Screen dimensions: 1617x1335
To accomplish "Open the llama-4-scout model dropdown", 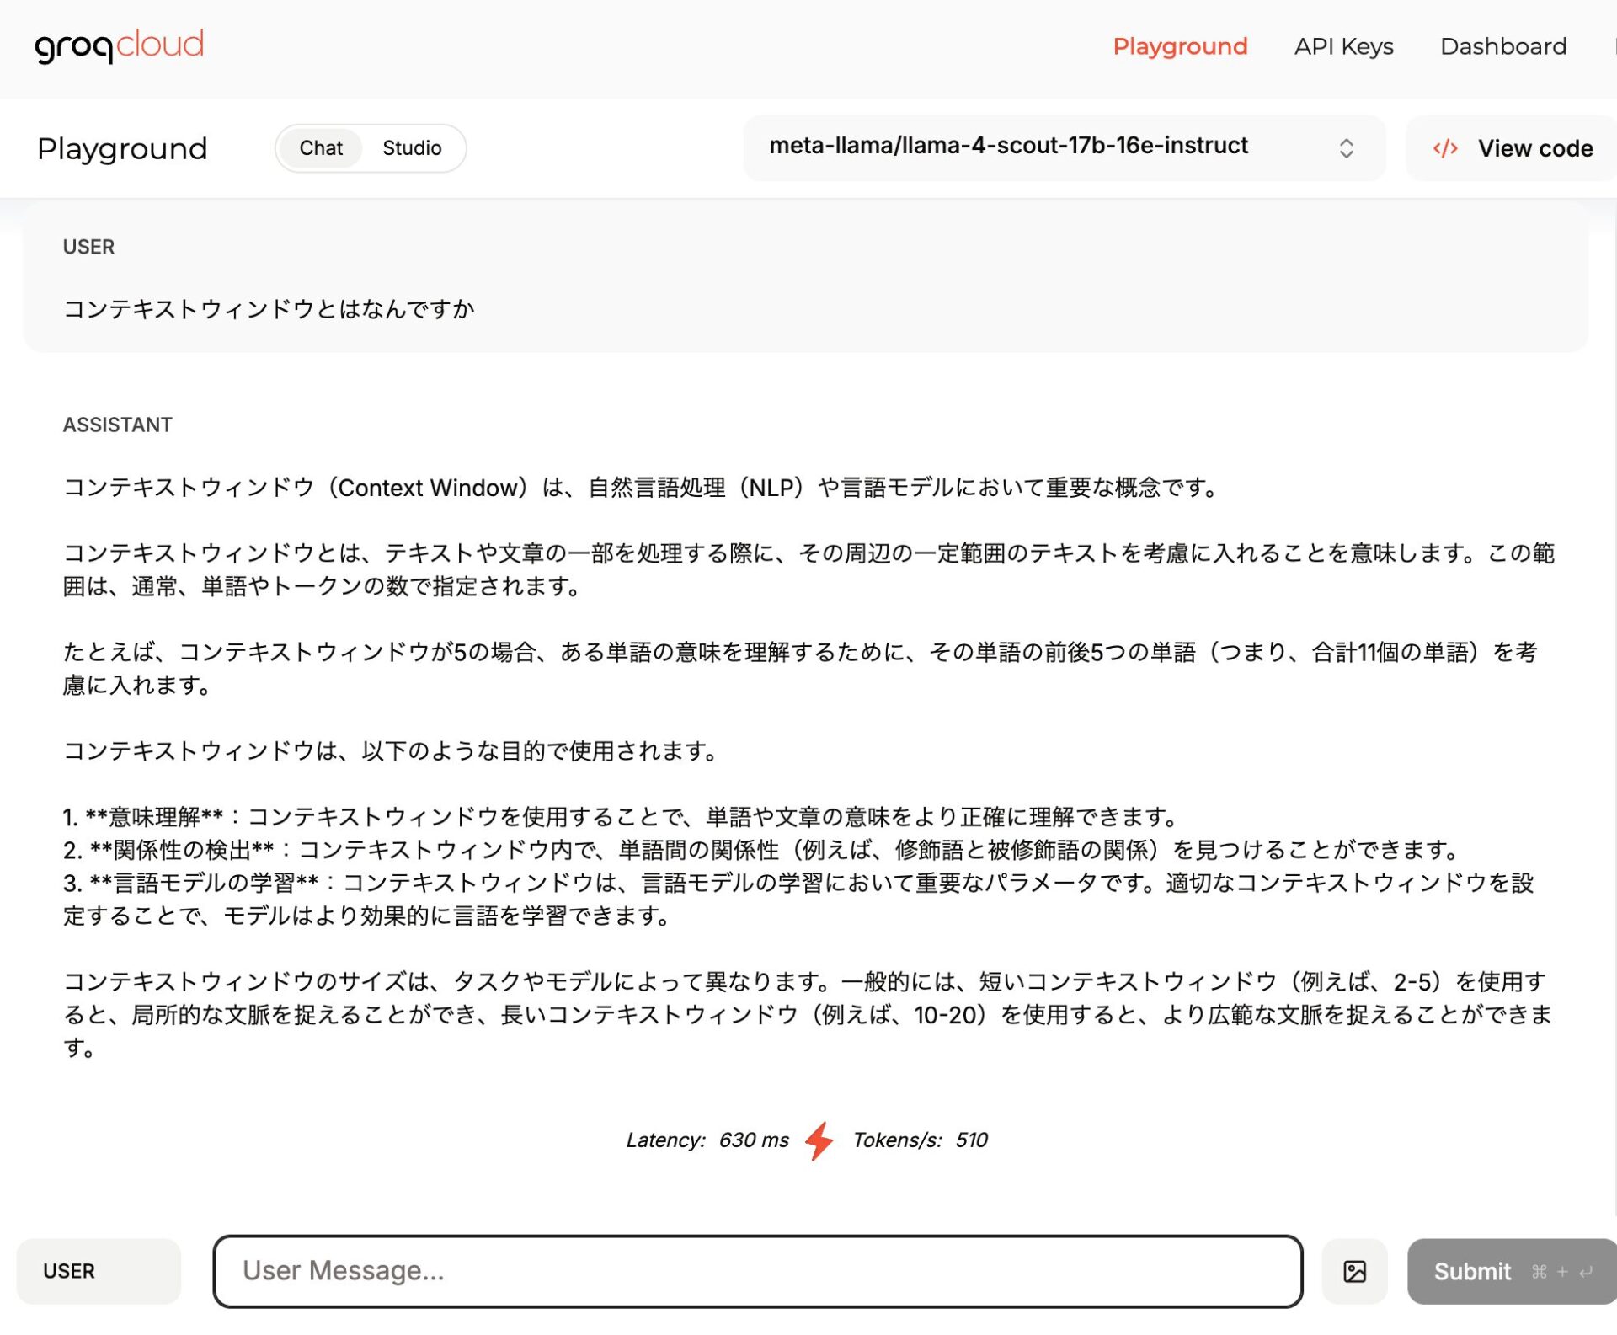I will tap(1008, 147).
